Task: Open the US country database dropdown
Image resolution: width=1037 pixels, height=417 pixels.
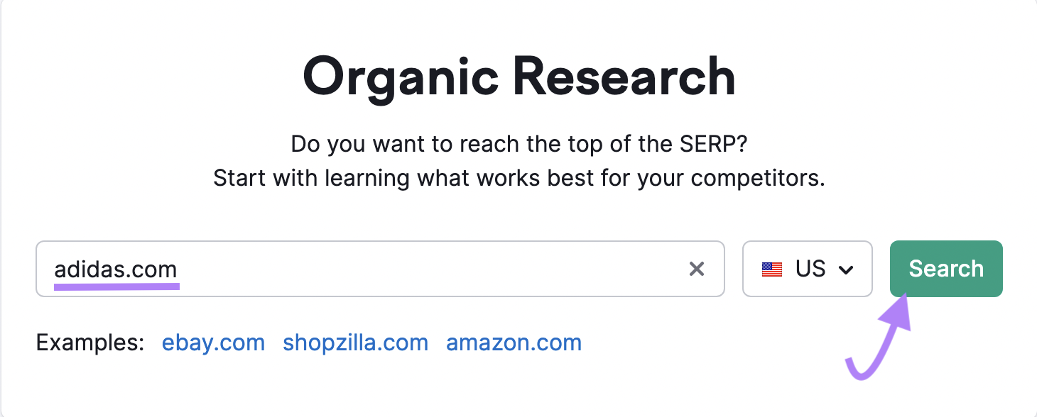Action: click(x=808, y=269)
